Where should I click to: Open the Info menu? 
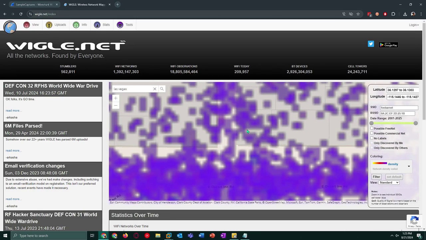[80, 25]
